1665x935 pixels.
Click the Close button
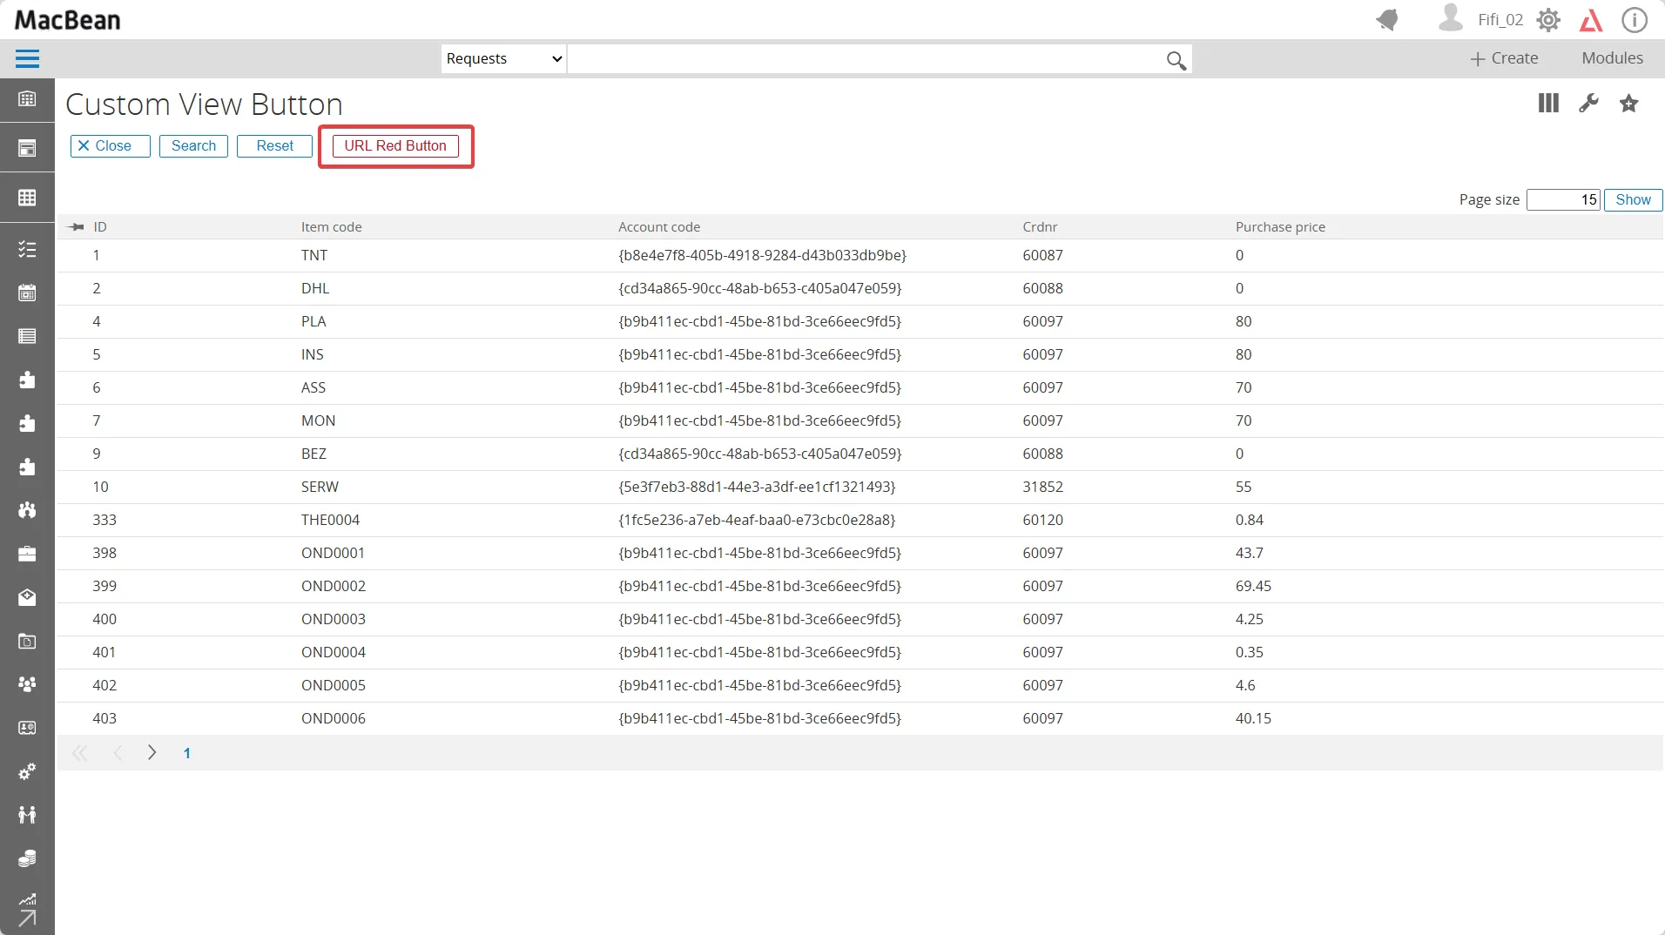tap(111, 146)
